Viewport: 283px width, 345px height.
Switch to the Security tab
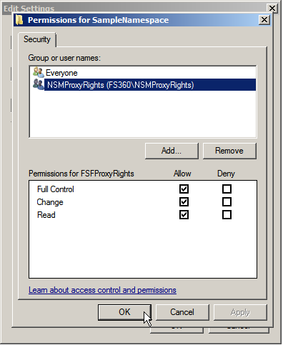pos(37,39)
